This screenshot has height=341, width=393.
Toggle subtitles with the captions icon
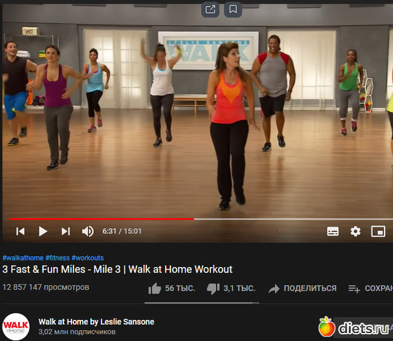[333, 231]
